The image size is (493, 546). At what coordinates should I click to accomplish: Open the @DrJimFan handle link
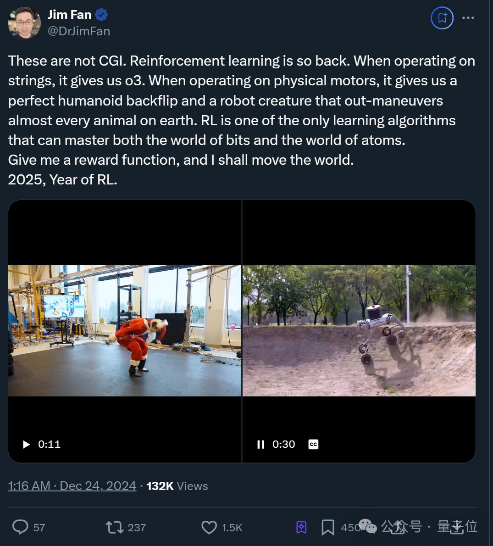pyautogui.click(x=79, y=31)
